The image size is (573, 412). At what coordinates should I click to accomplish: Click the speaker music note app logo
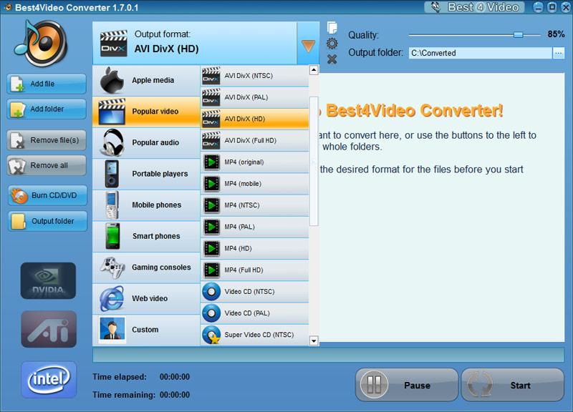click(41, 43)
